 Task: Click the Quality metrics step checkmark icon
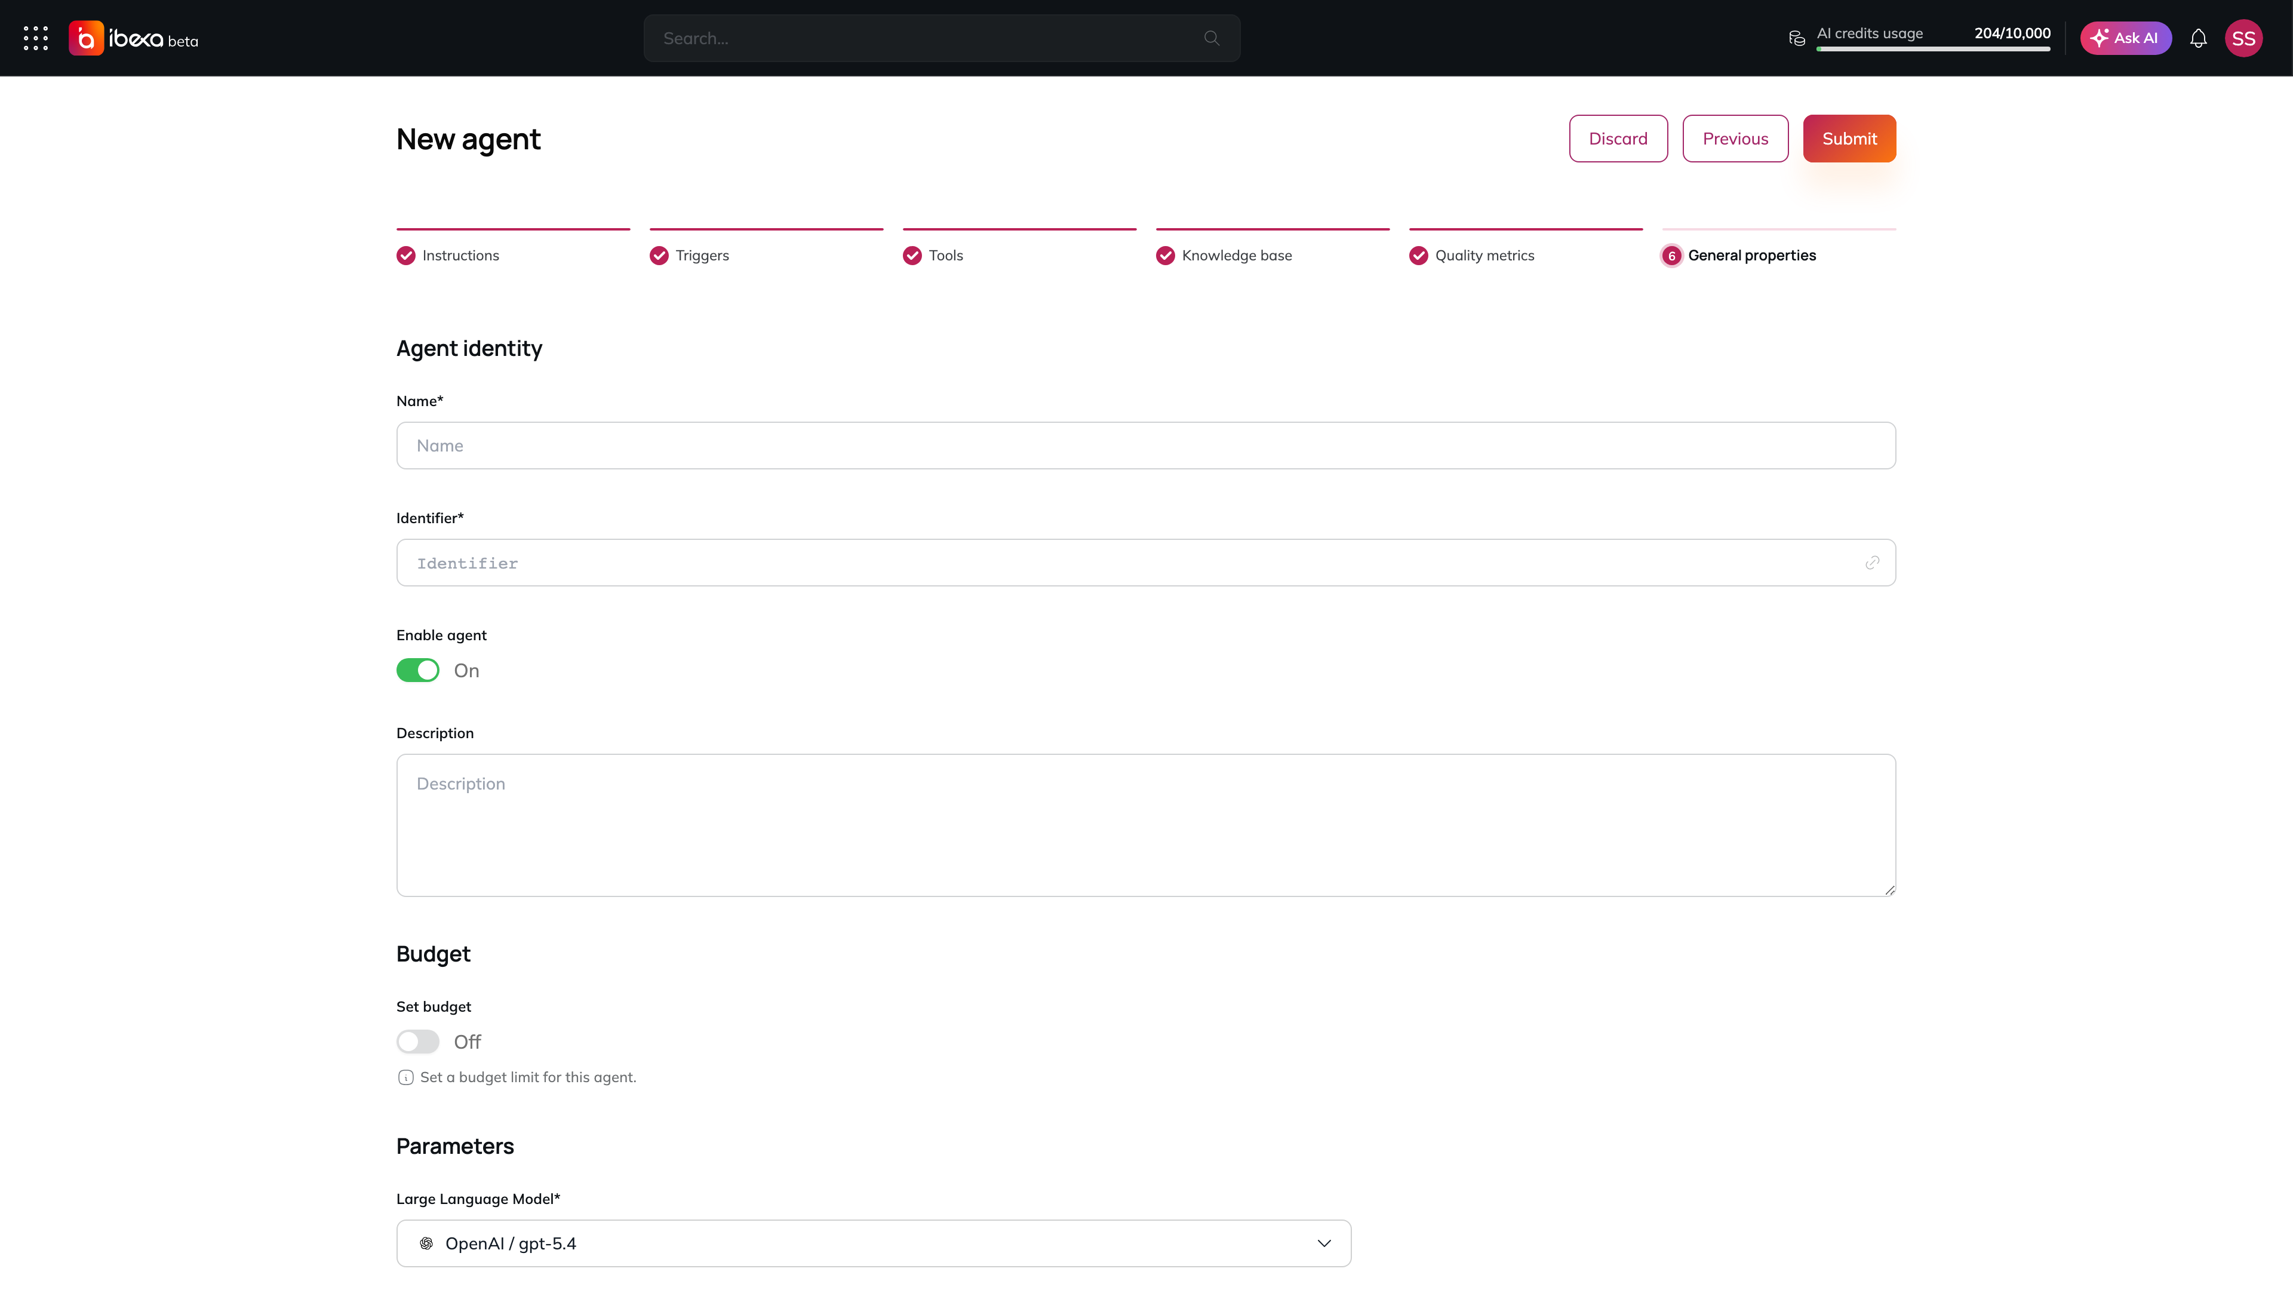(x=1419, y=256)
